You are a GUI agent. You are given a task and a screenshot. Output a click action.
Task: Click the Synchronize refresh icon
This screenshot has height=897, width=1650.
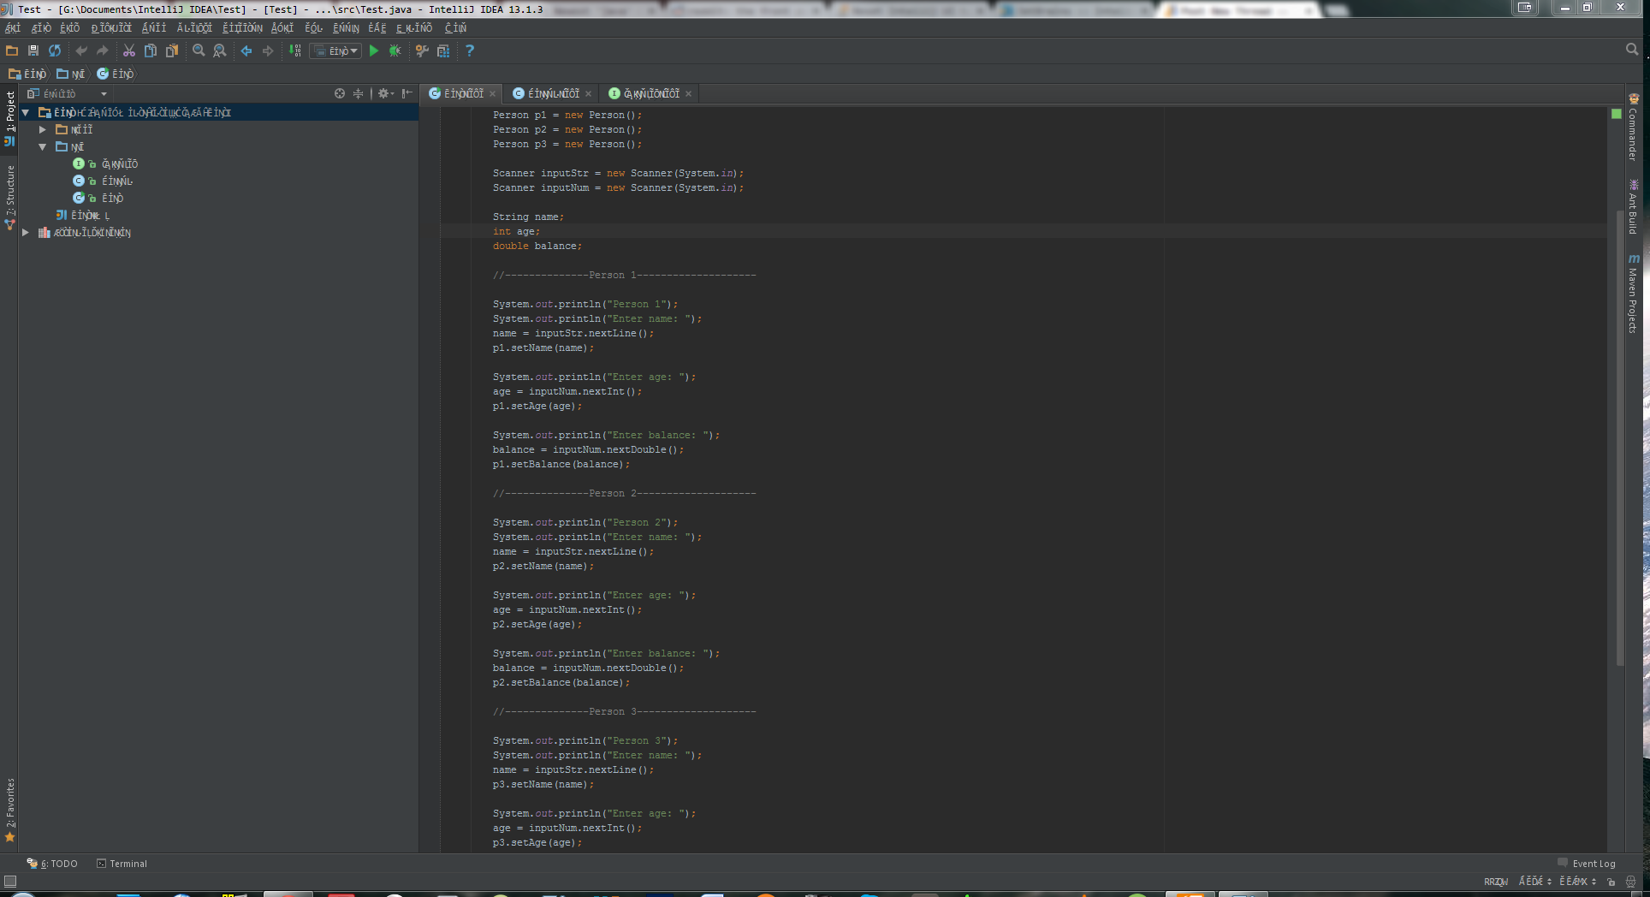(x=55, y=51)
